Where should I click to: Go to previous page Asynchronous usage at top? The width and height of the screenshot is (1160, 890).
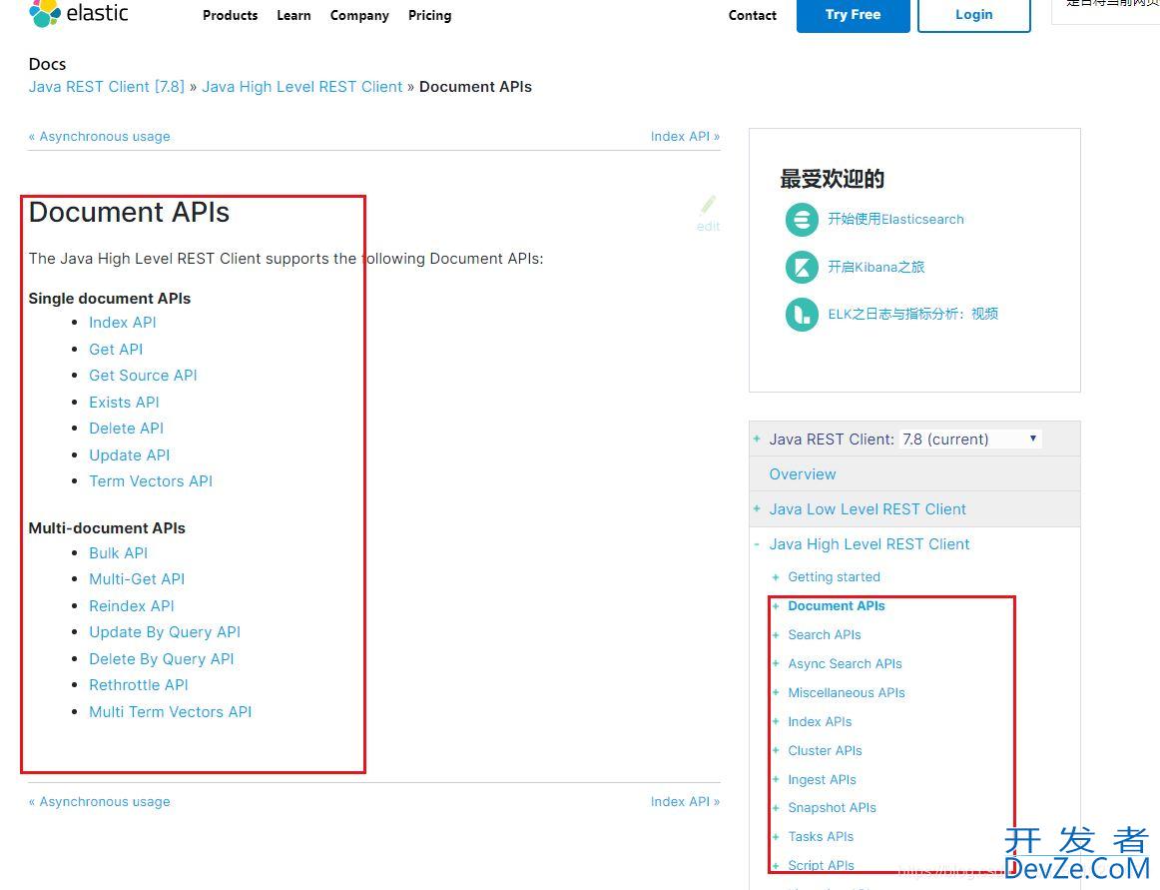coord(99,136)
